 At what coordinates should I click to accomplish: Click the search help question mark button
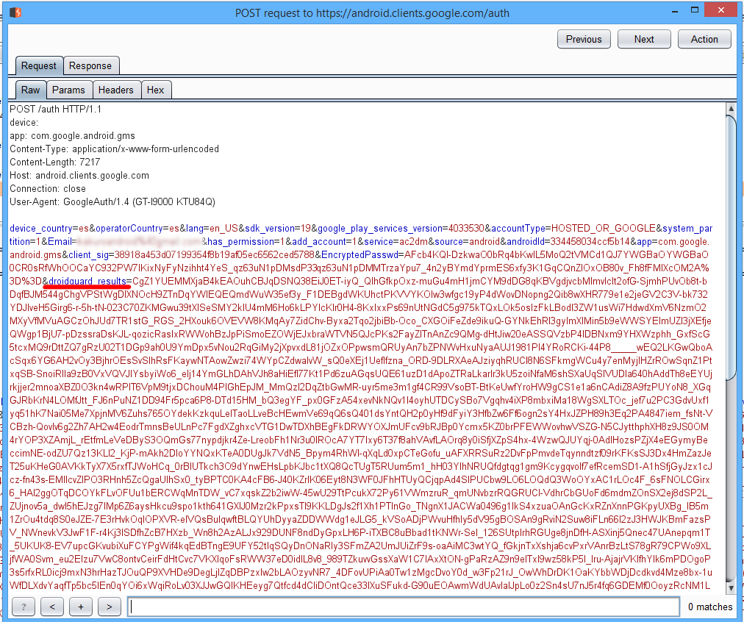coord(24,607)
